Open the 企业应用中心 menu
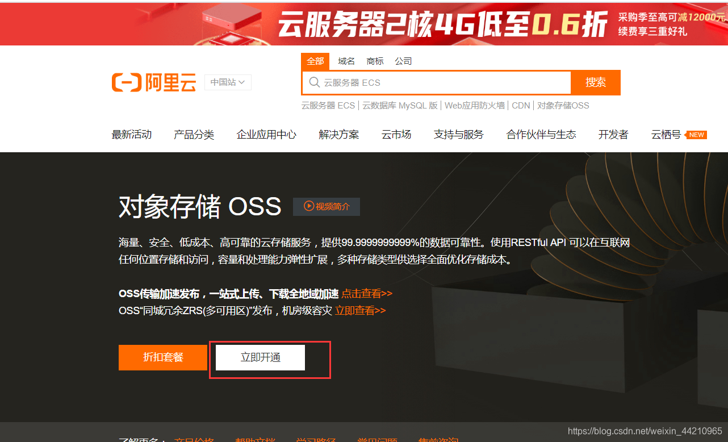Viewport: 728px width, 442px height. 266,135
